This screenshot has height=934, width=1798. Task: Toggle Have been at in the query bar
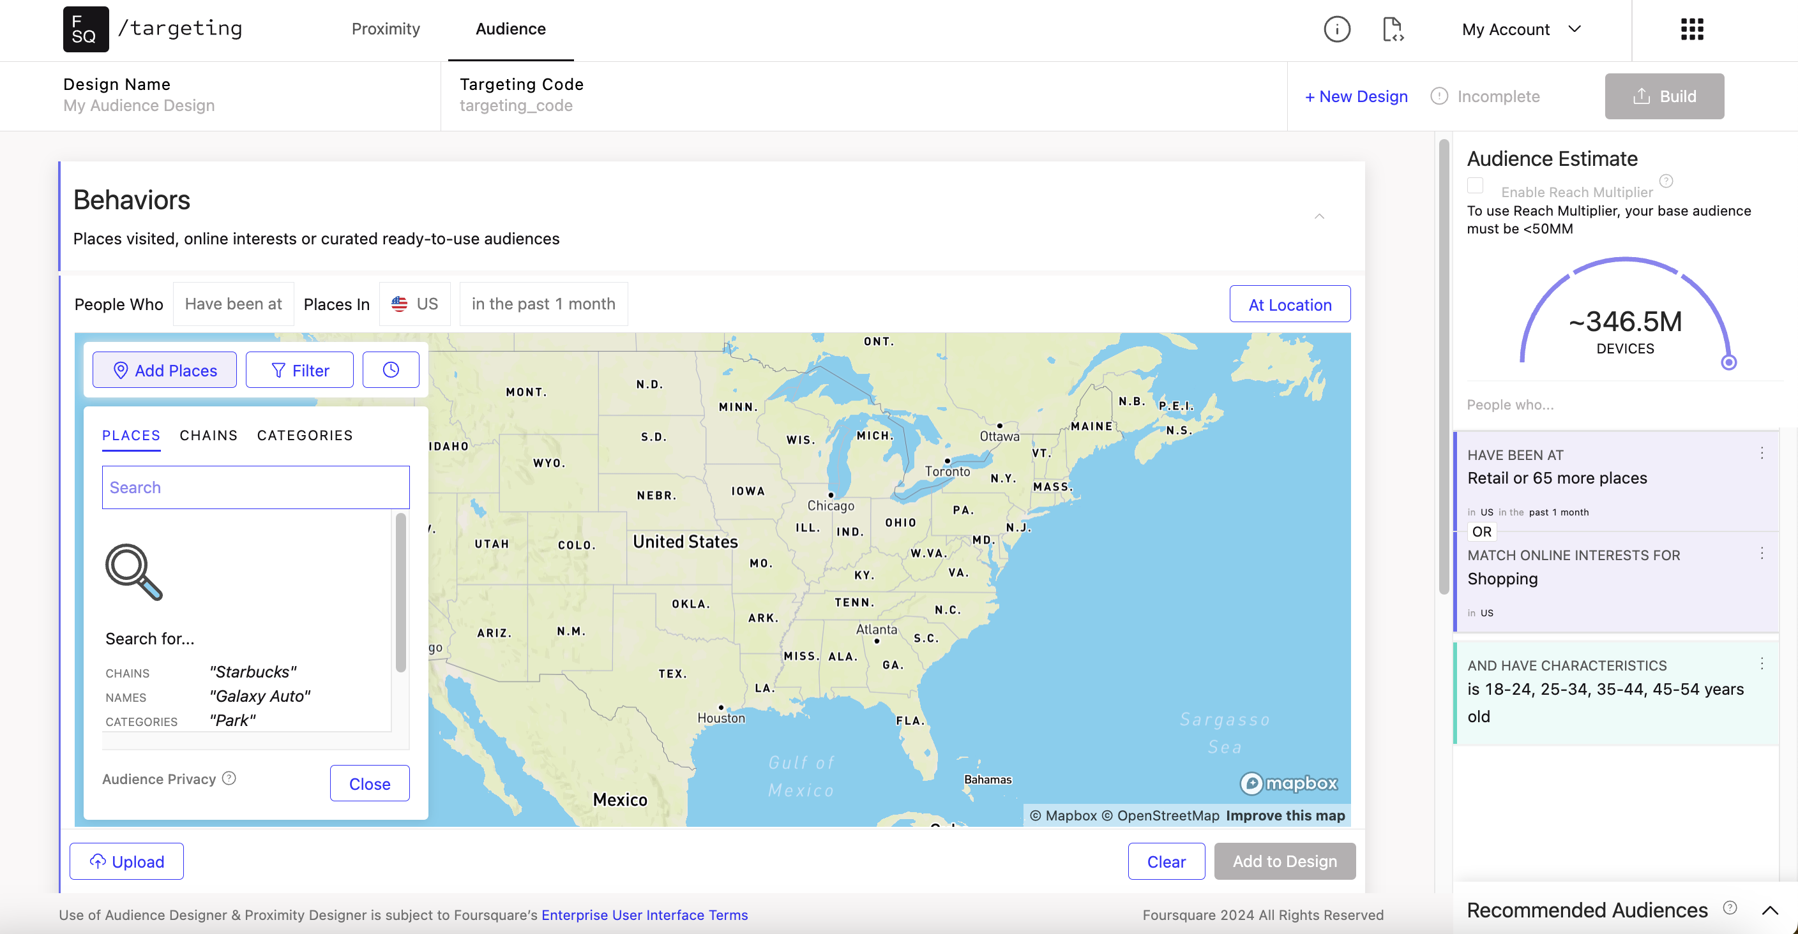(233, 304)
